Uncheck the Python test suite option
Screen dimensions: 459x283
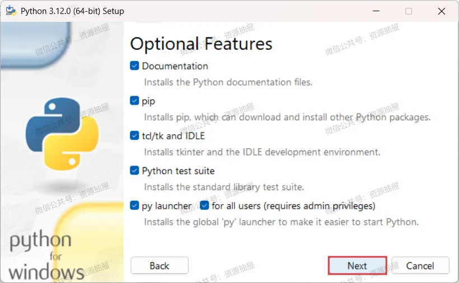(x=134, y=171)
